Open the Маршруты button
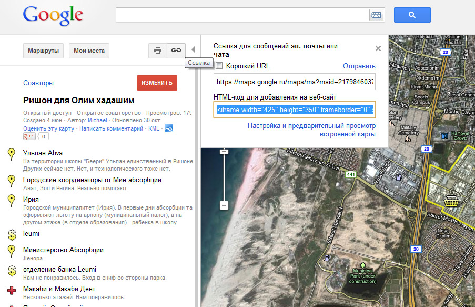The width and height of the screenshot is (475, 307). click(x=43, y=51)
